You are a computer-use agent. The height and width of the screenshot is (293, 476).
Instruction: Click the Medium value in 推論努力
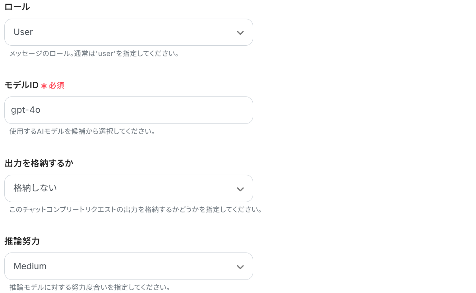point(30,266)
